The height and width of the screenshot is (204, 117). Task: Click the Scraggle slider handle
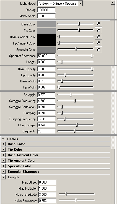pyautogui.click(x=71, y=95)
